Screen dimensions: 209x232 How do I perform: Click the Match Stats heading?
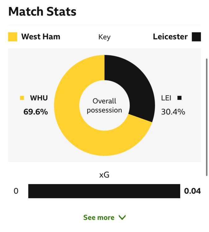[x=42, y=11]
